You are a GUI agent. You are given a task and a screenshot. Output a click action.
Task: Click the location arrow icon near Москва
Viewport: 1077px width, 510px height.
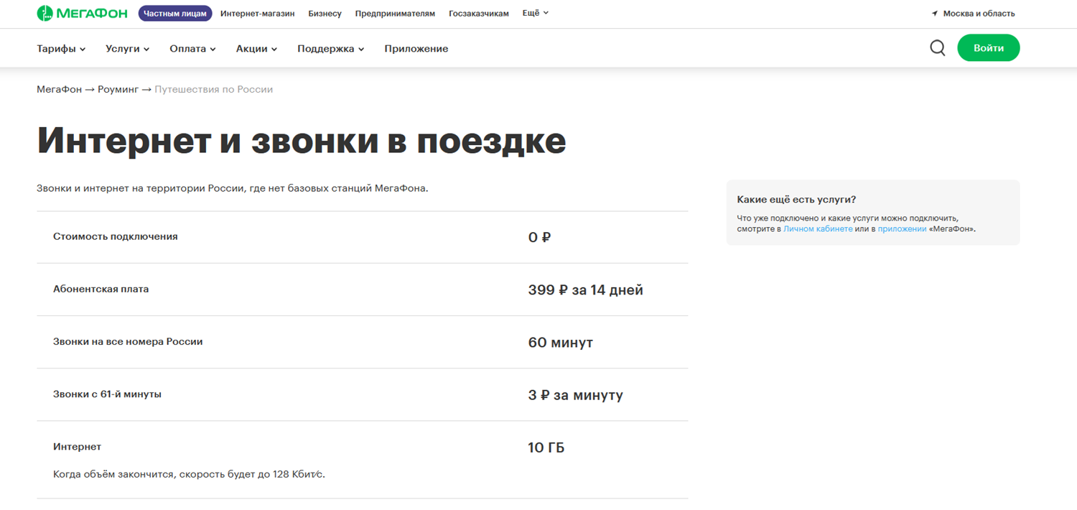coord(935,14)
